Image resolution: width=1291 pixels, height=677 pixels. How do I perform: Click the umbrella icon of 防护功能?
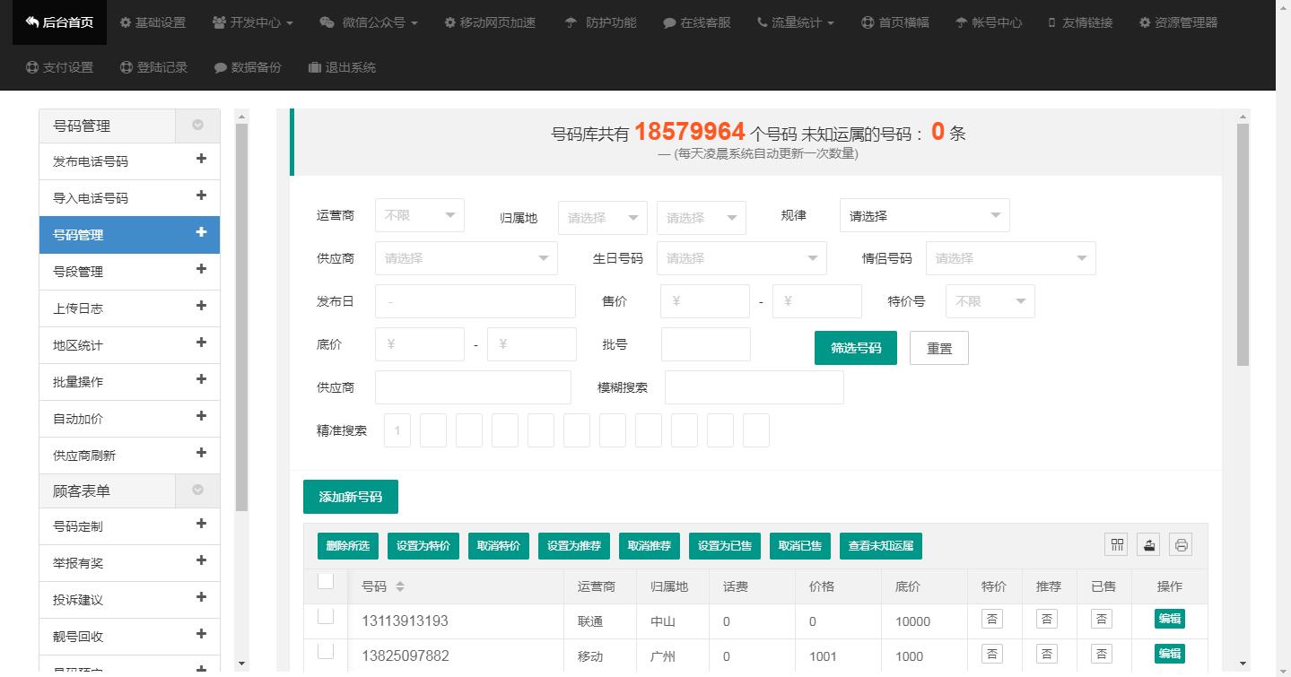point(571,22)
